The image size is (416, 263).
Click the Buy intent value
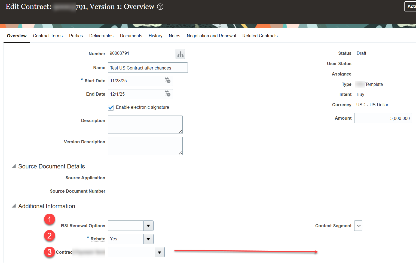360,95
